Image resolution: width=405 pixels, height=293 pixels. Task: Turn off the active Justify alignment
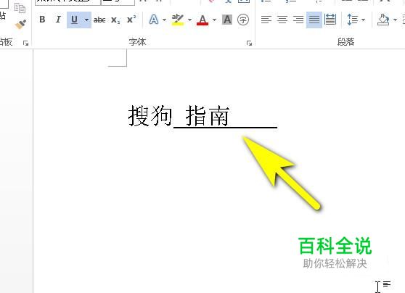point(314,20)
